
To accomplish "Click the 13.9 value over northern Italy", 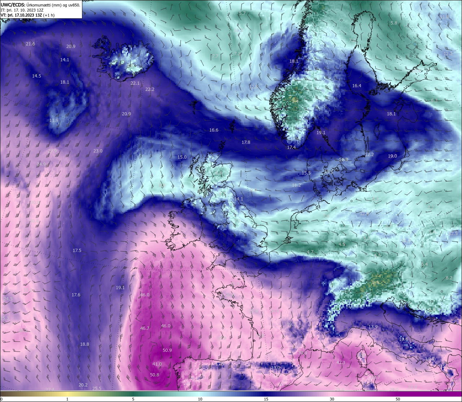I will [x=373, y=327].
